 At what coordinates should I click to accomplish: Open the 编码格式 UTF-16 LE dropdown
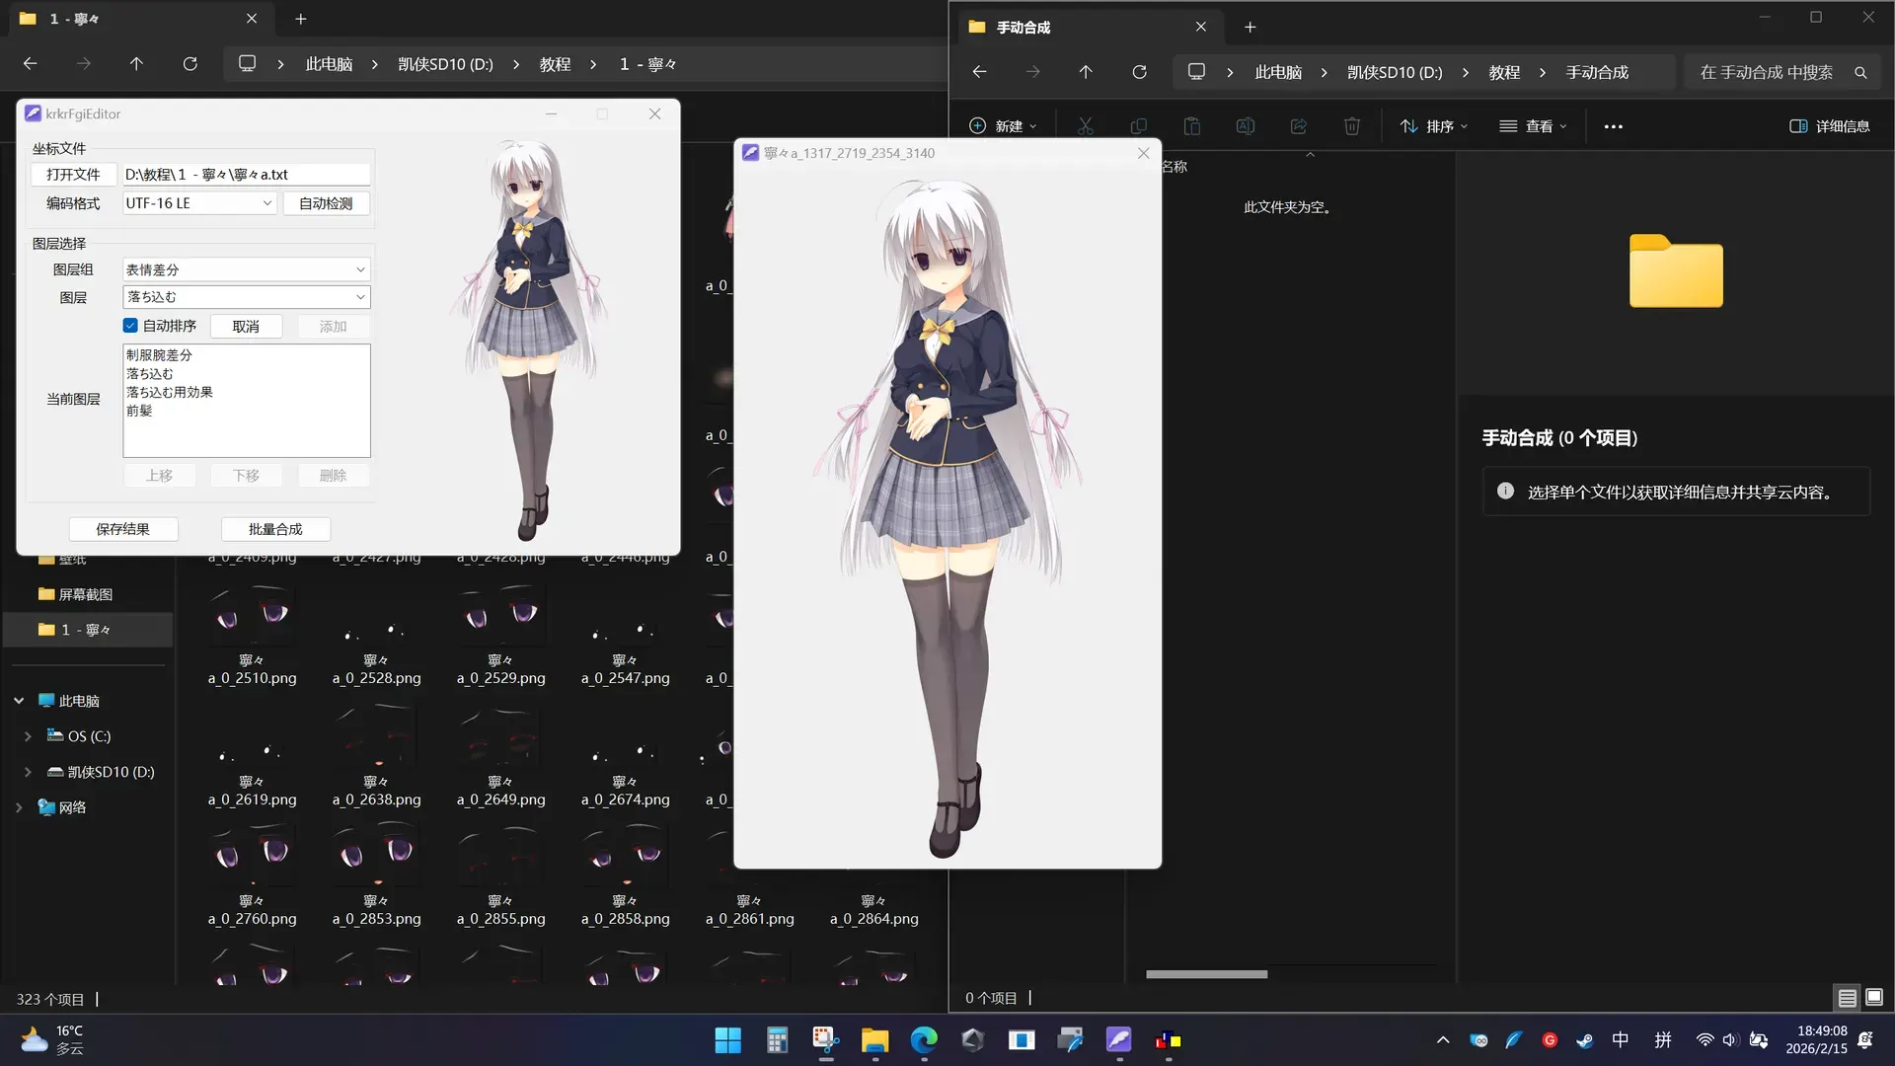click(198, 203)
